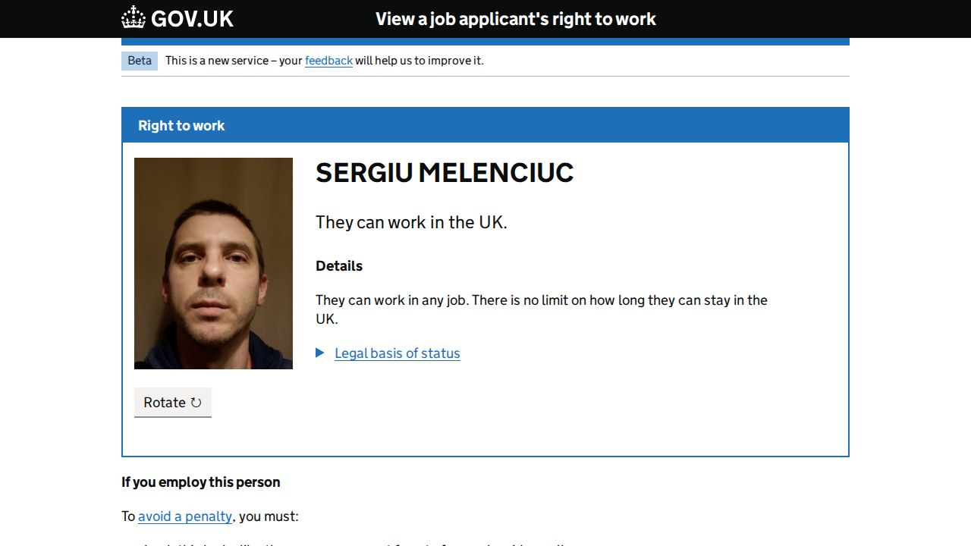Viewport: 971px width, 546px height.
Task: Click the "Right to work" panel heading
Action: coord(181,126)
